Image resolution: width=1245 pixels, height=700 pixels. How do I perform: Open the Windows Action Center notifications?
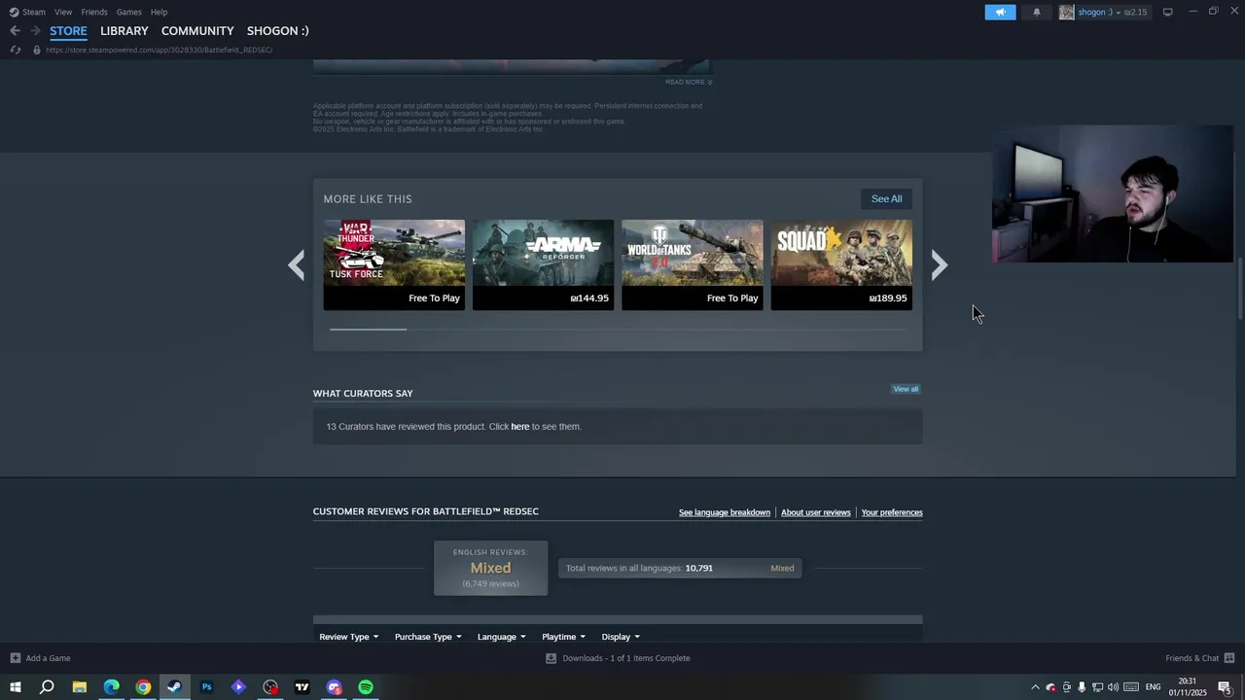point(1225,687)
